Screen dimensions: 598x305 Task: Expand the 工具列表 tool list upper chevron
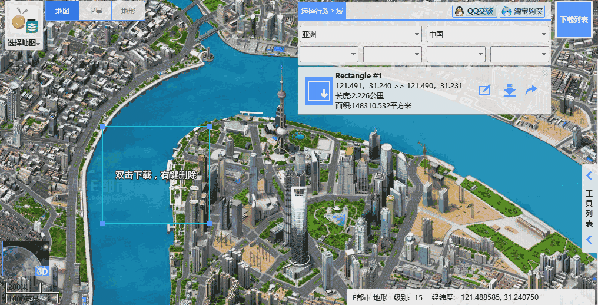[590, 175]
